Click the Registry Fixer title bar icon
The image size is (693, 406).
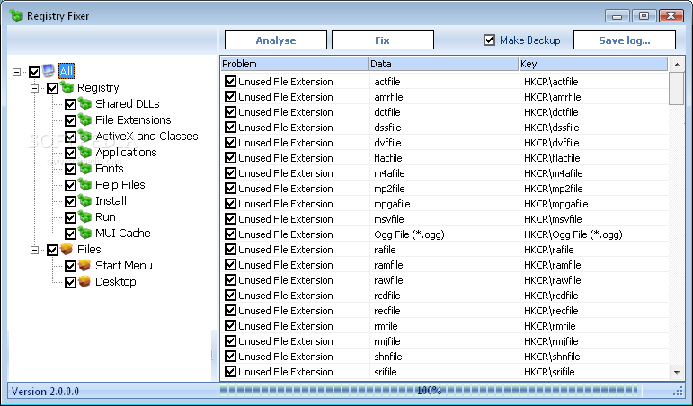tap(16, 15)
